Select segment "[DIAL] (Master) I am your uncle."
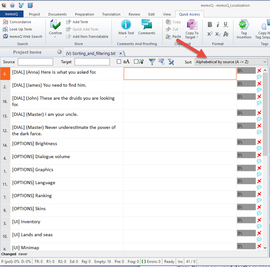Screen dimensions: 270x267 [45, 115]
